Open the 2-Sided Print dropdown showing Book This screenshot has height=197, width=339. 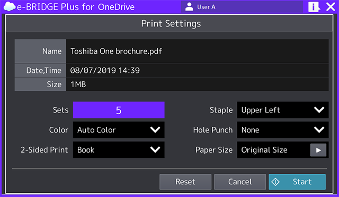click(x=119, y=150)
